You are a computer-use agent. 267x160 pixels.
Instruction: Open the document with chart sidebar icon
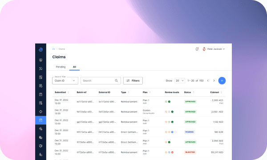click(x=40, y=77)
